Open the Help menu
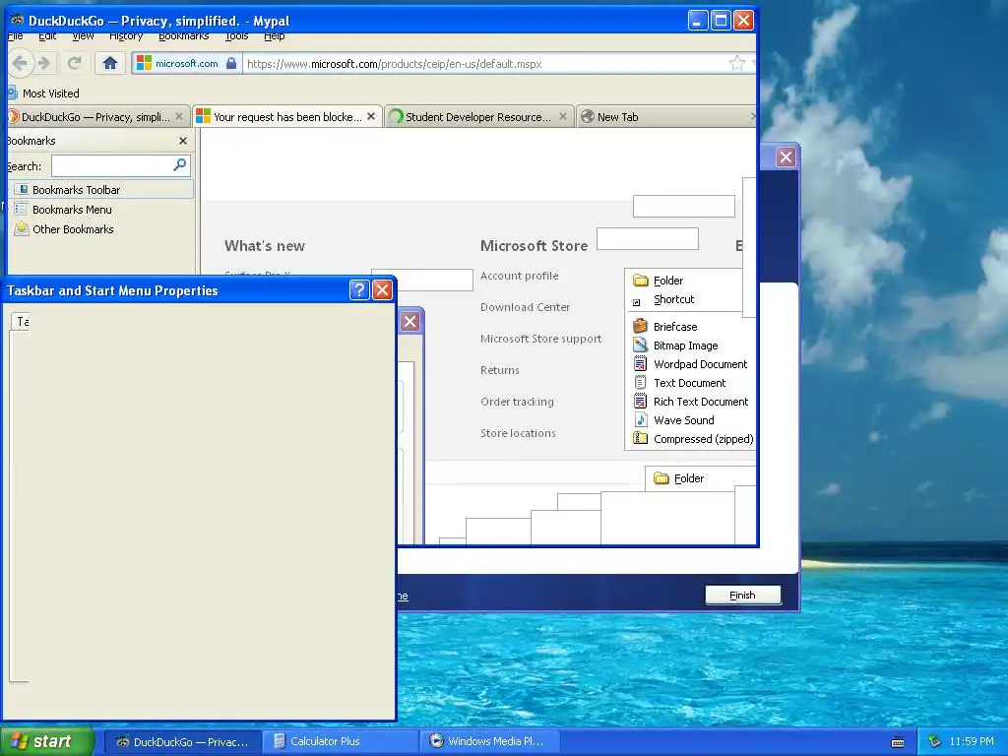1008x756 pixels. (x=275, y=36)
